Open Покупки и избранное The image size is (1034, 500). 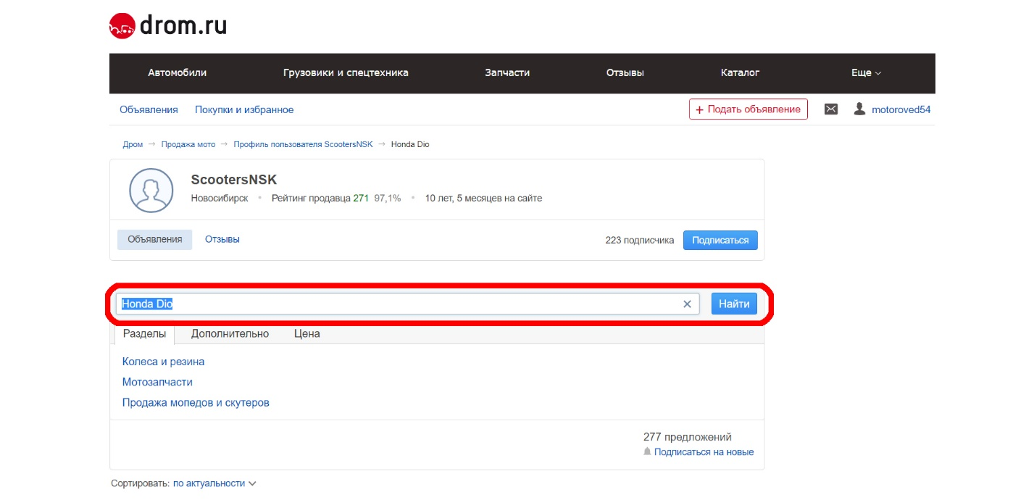point(244,109)
